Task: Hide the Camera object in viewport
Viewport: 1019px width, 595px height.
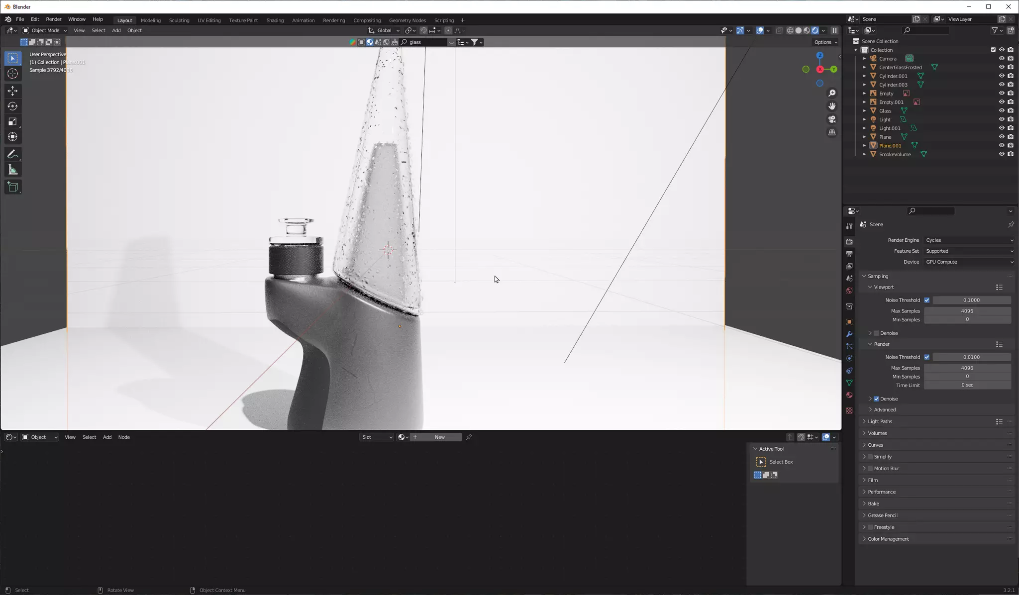Action: point(1002,59)
